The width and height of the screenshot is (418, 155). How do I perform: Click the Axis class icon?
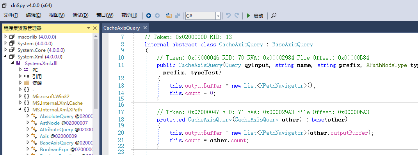tap(34, 136)
